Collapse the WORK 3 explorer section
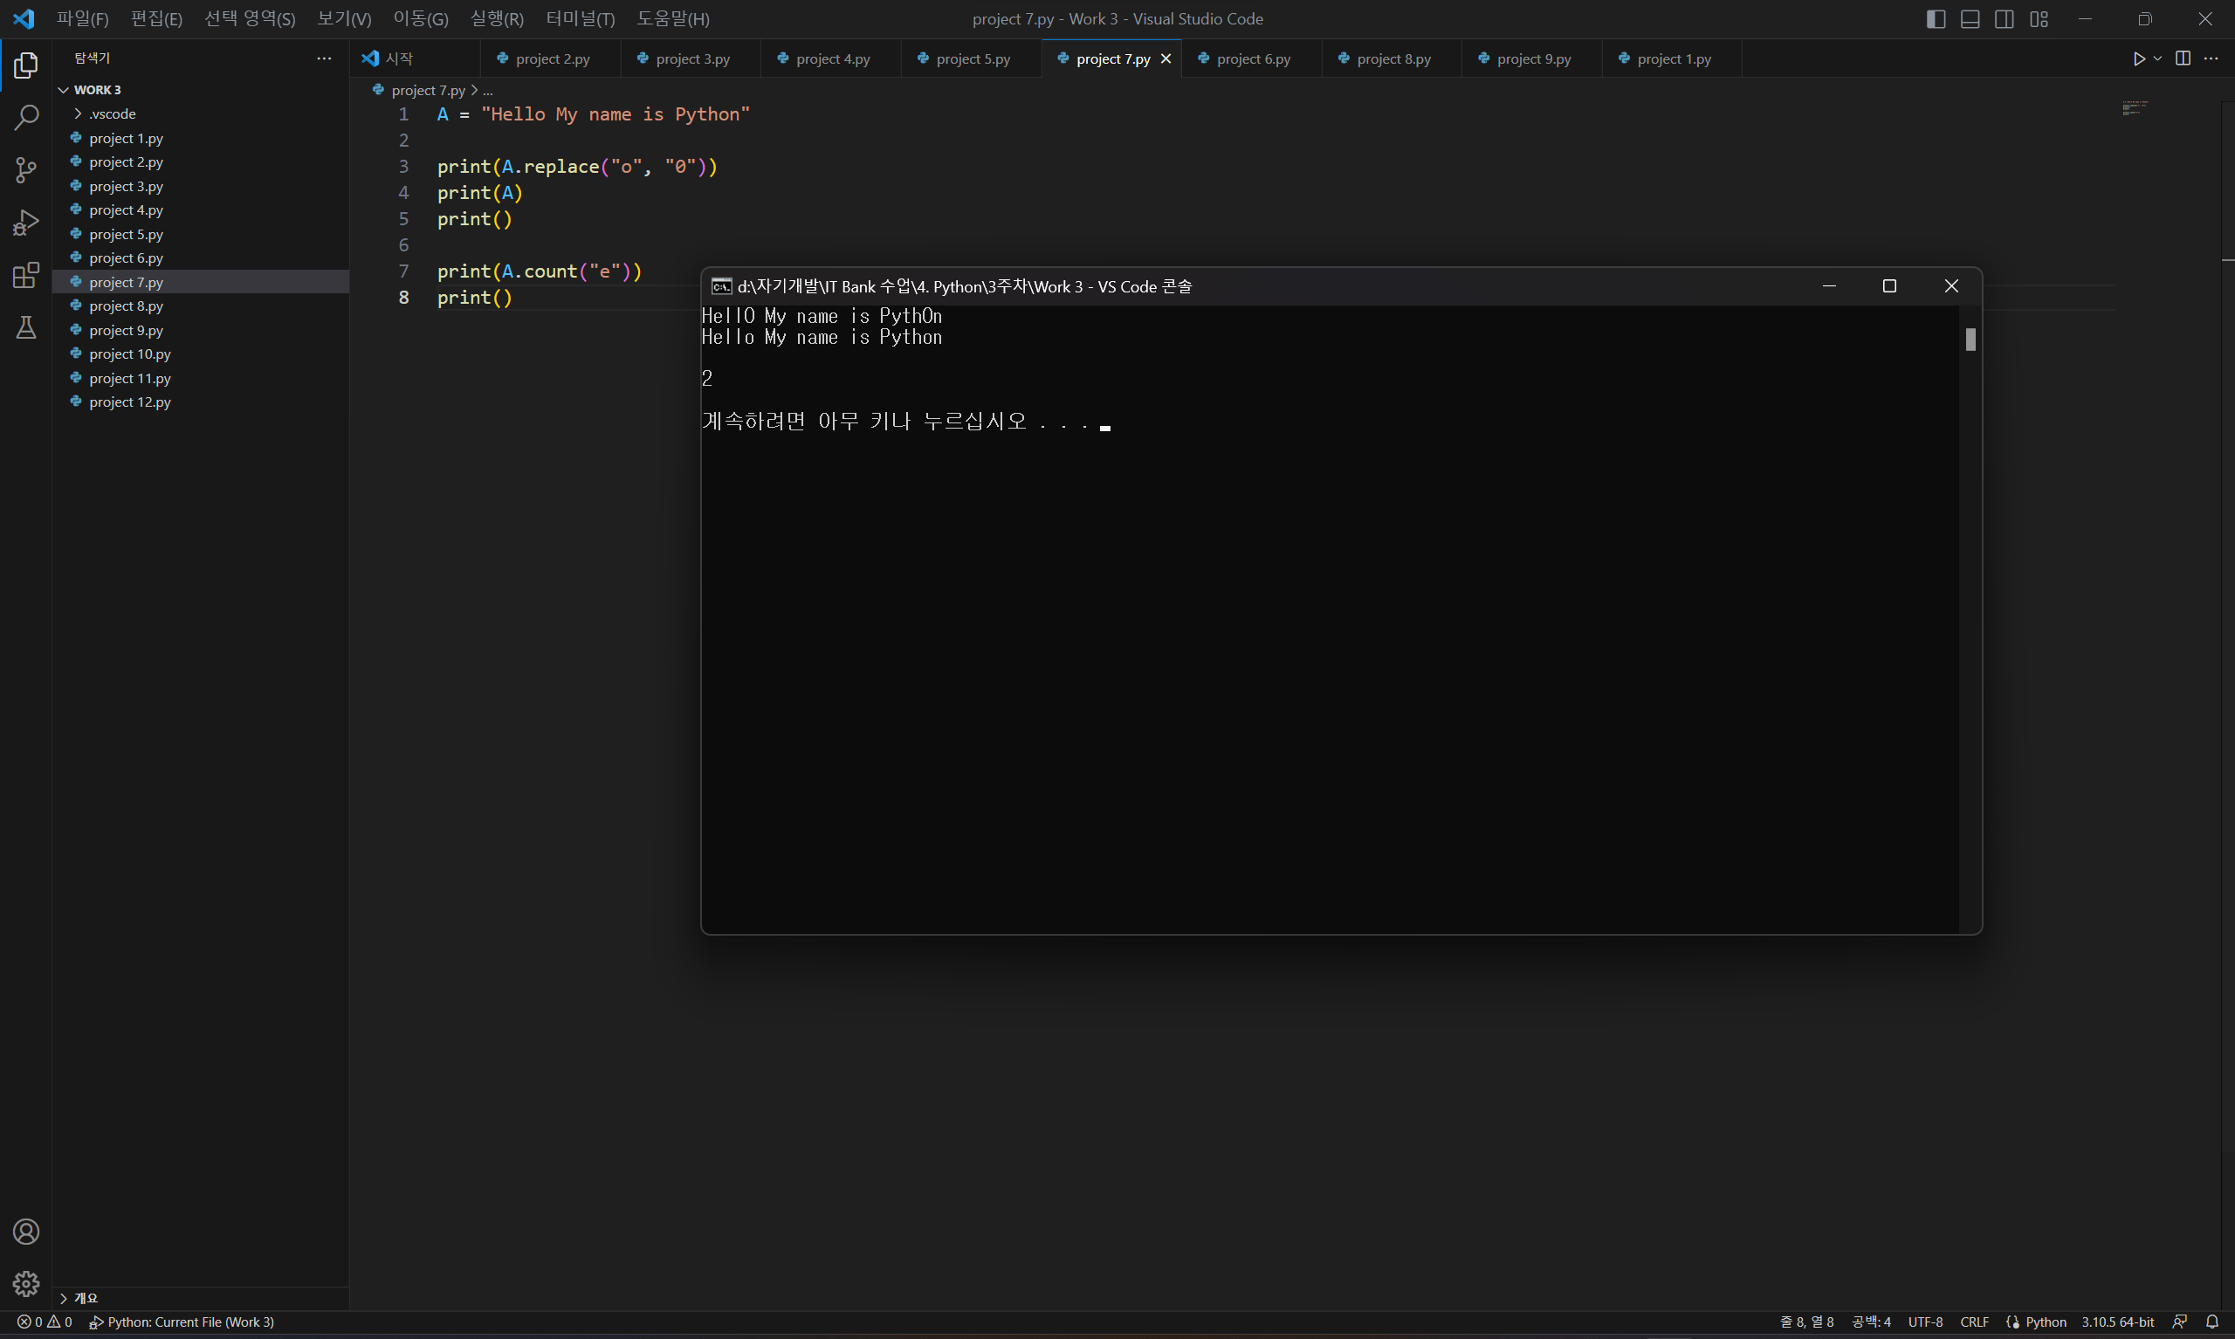Image resolution: width=2235 pixels, height=1339 pixels. (97, 89)
